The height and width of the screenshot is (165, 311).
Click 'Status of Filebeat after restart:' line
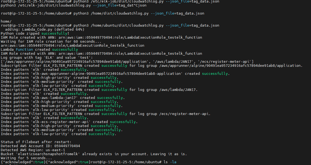point(36,142)
